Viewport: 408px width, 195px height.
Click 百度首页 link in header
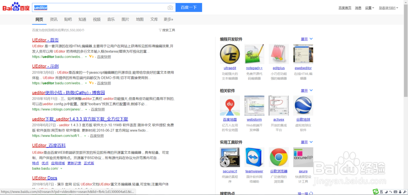(x=345, y=8)
